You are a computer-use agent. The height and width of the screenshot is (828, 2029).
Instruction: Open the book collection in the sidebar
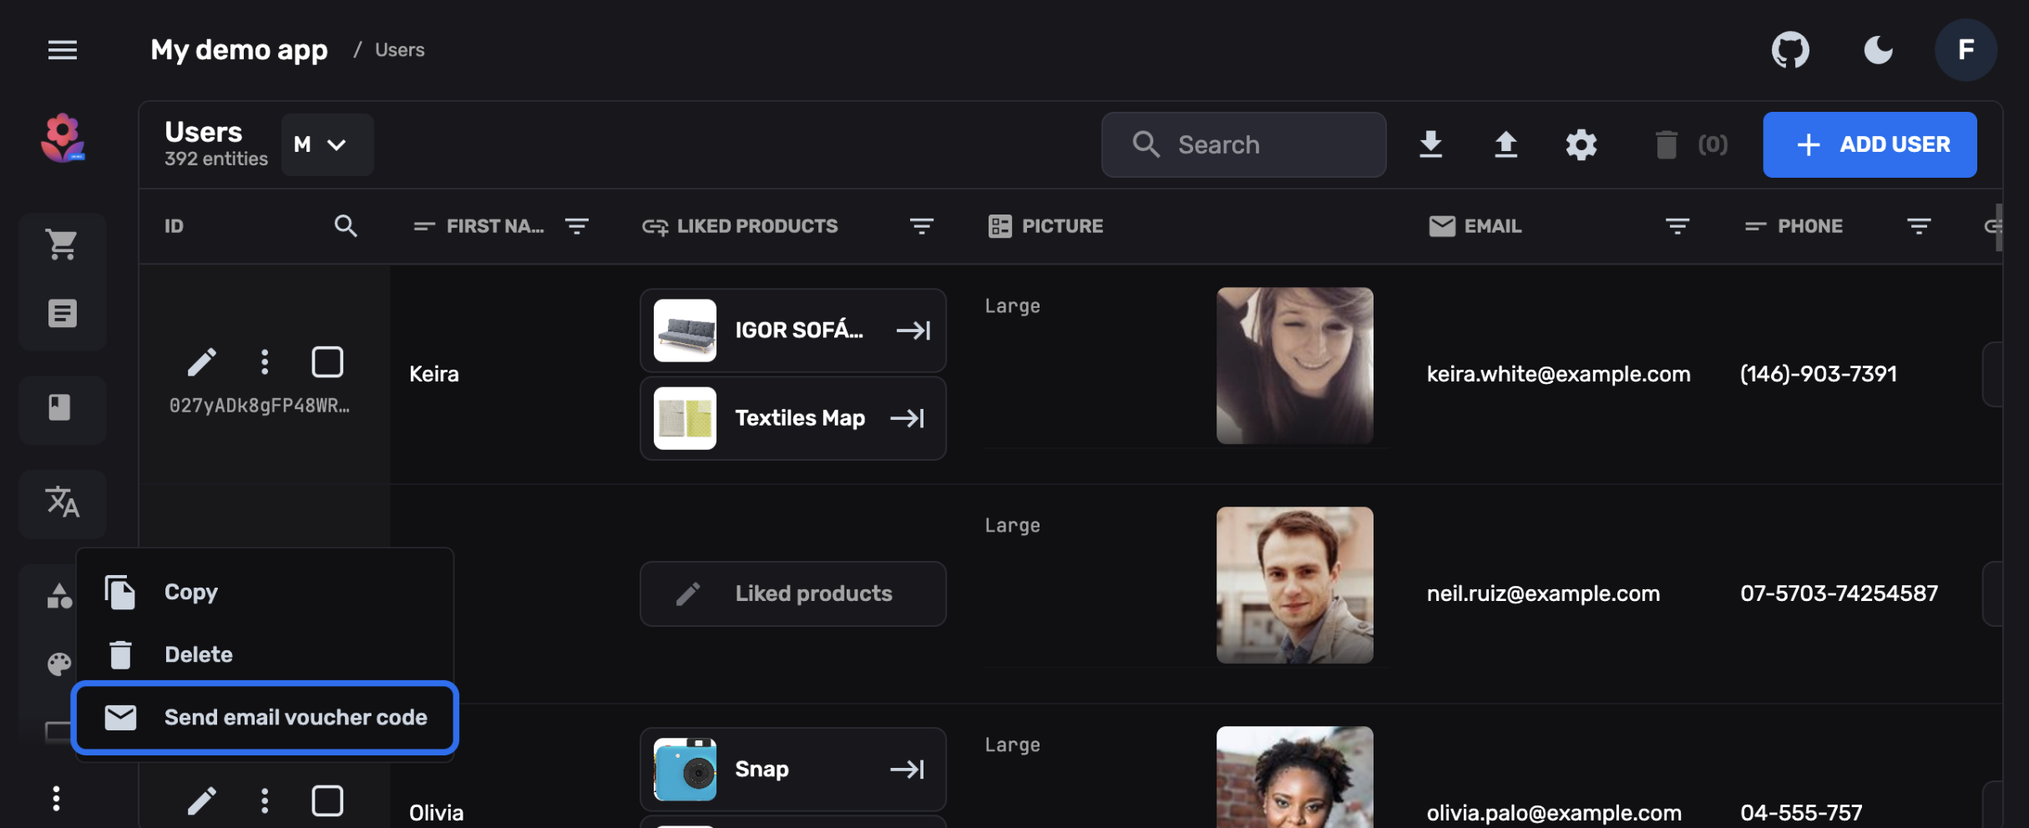pos(63,410)
